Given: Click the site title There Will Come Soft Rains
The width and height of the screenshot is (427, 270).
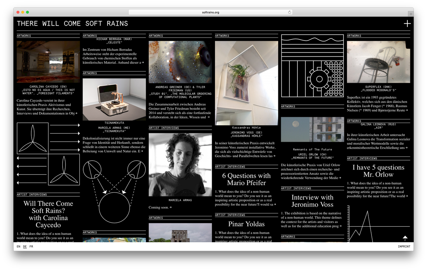Looking at the screenshot, I should [x=72, y=24].
